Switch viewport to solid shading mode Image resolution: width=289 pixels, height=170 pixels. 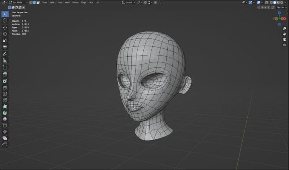tap(275, 2)
